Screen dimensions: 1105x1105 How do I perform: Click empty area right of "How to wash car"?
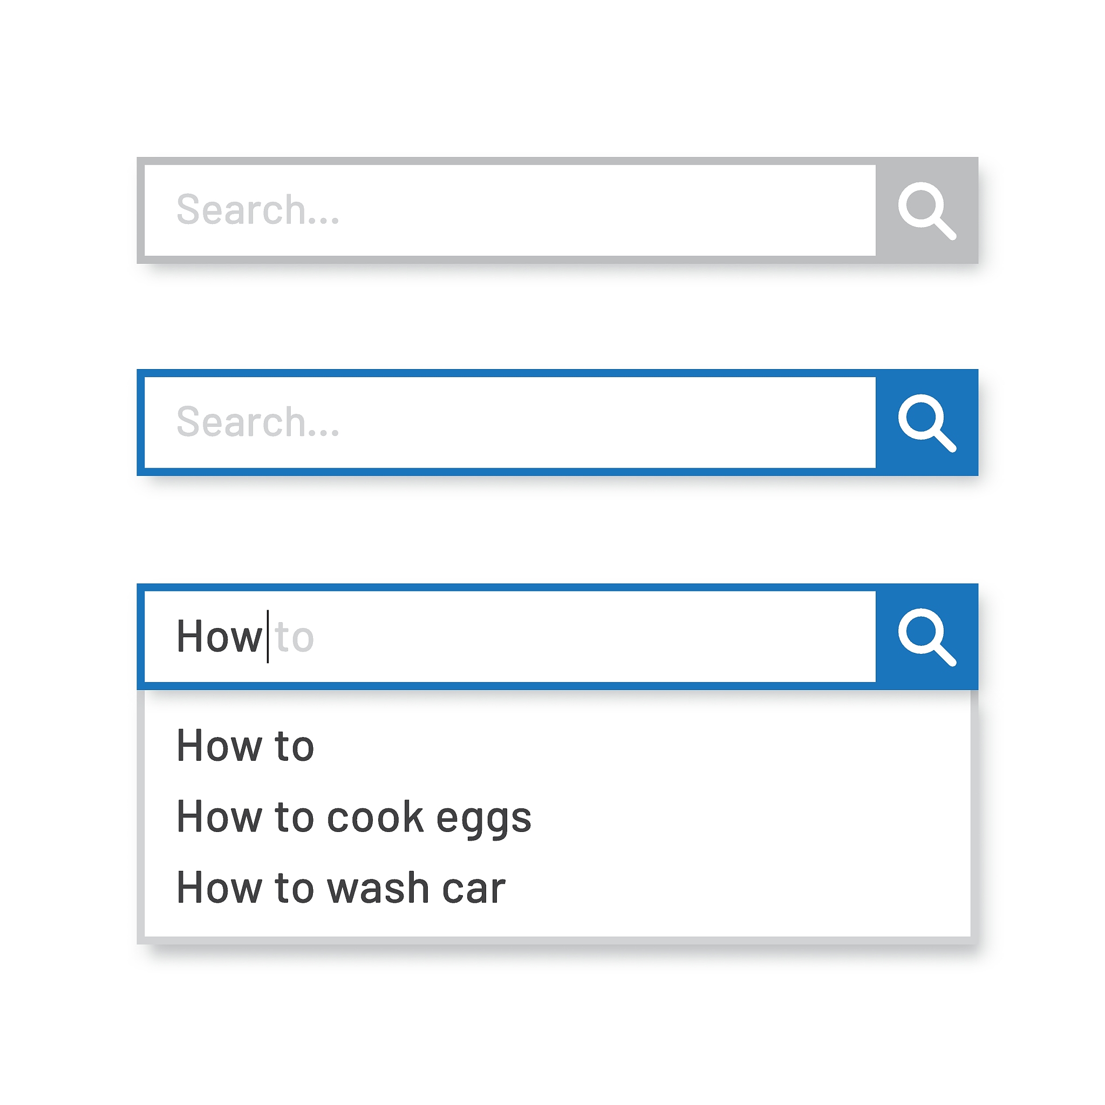tap(715, 888)
